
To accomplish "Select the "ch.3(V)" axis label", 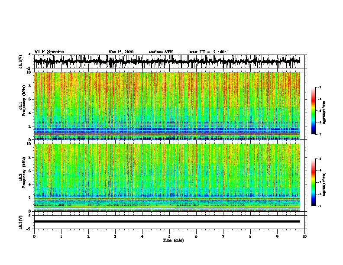I will (x=20, y=223).
